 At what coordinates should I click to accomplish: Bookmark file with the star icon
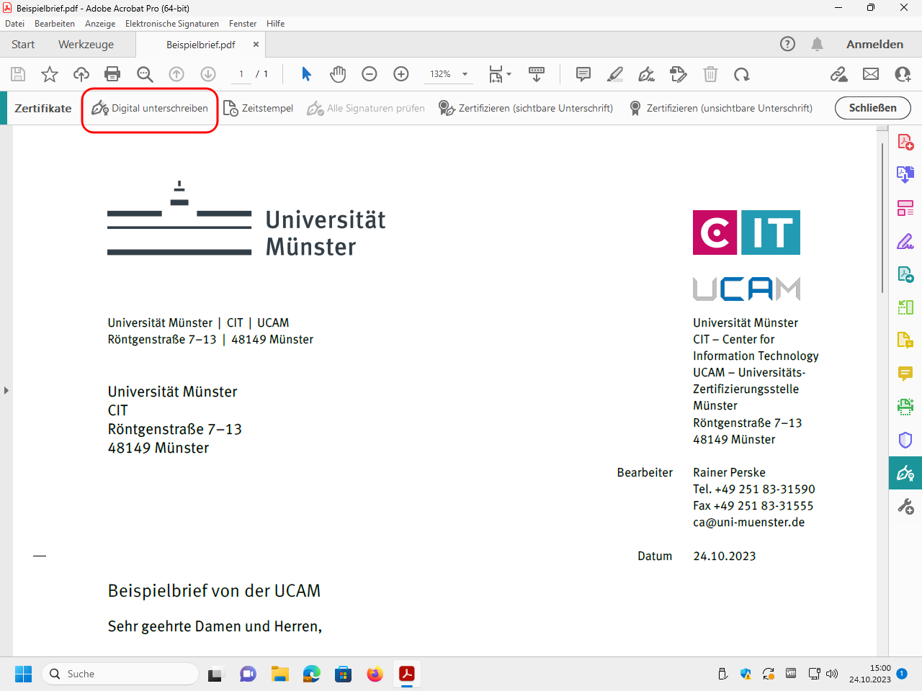coord(50,74)
